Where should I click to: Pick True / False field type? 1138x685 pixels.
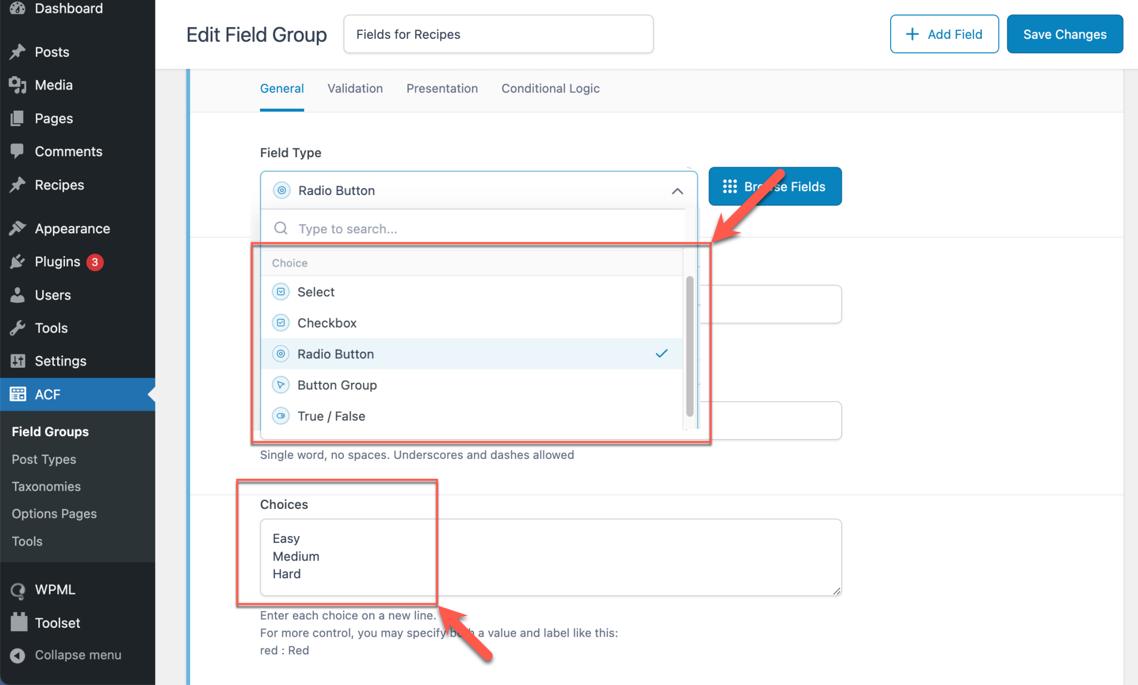(x=331, y=416)
